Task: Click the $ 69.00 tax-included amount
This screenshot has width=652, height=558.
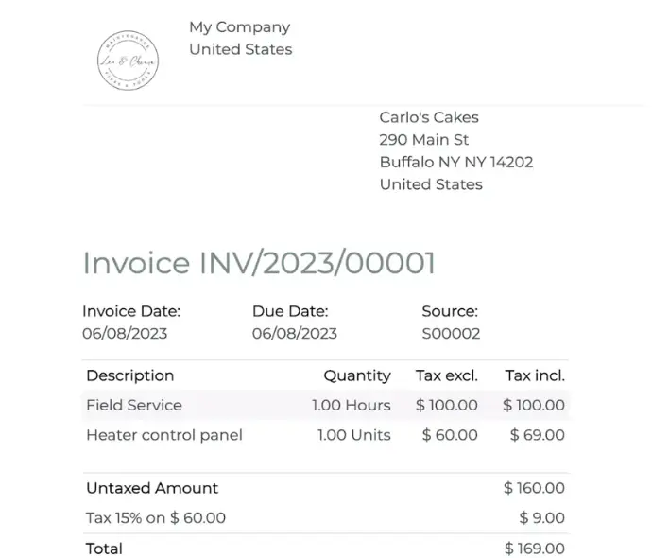Action: coord(538,435)
